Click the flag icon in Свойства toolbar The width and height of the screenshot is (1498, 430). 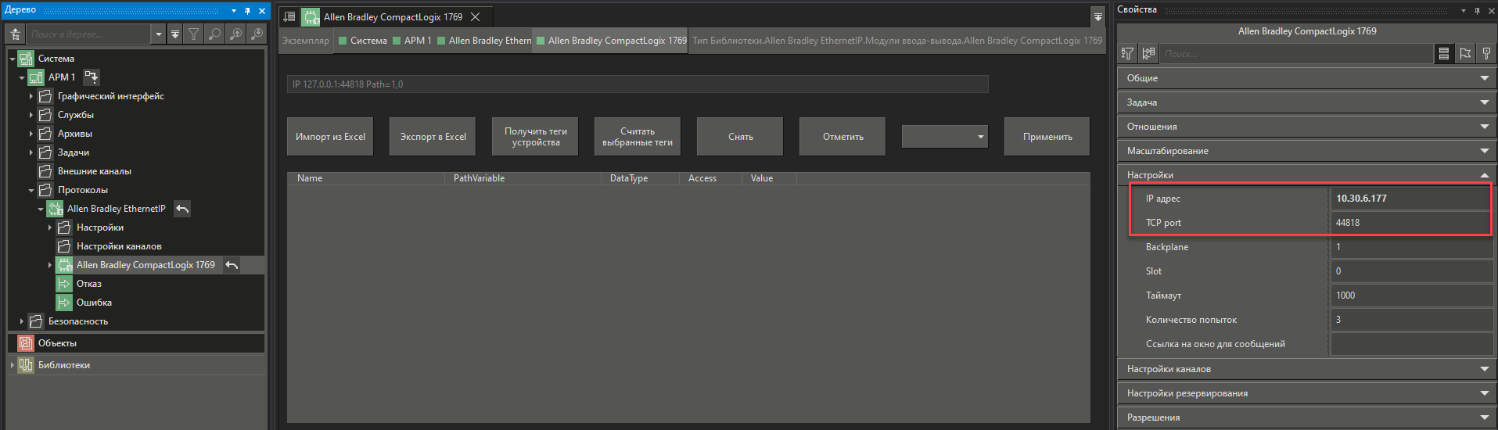1465,53
